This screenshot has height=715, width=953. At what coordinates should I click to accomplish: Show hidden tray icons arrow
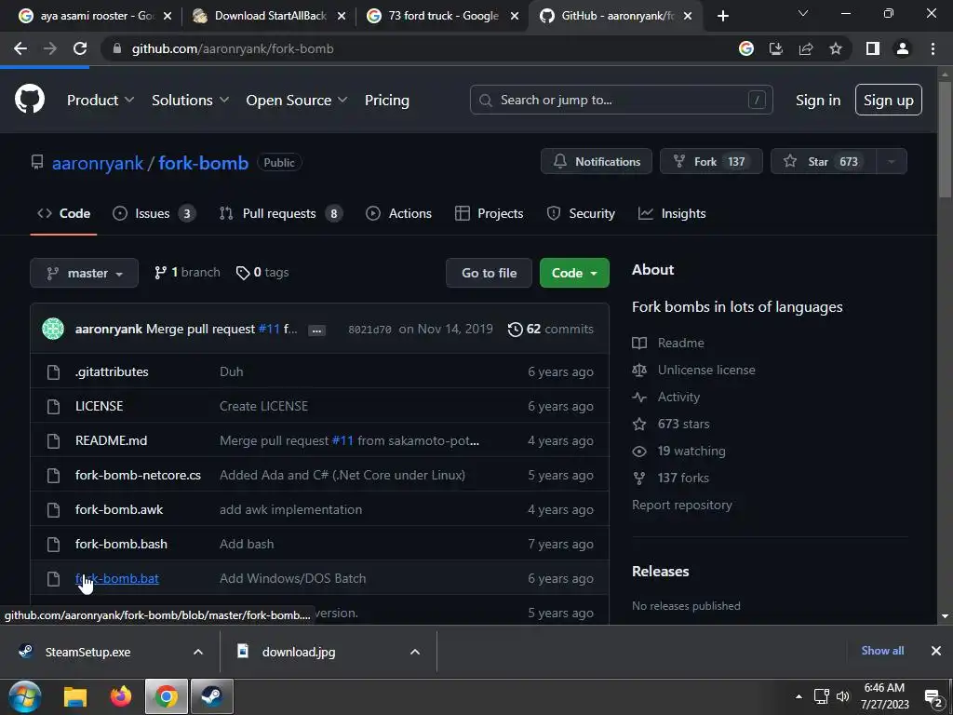(799, 696)
